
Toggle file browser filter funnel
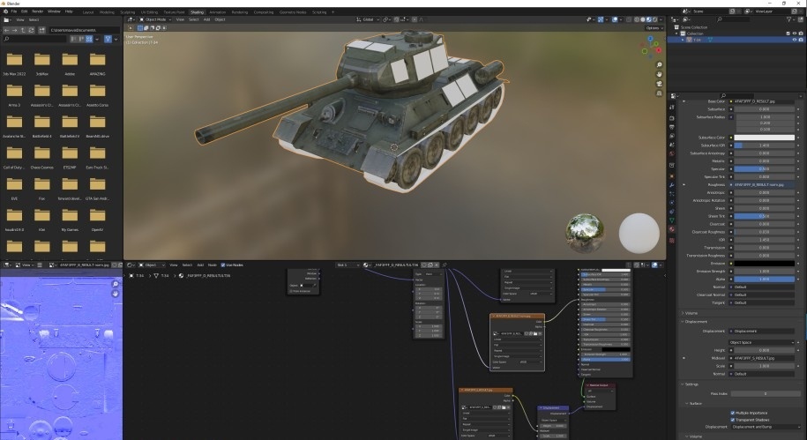[x=108, y=39]
